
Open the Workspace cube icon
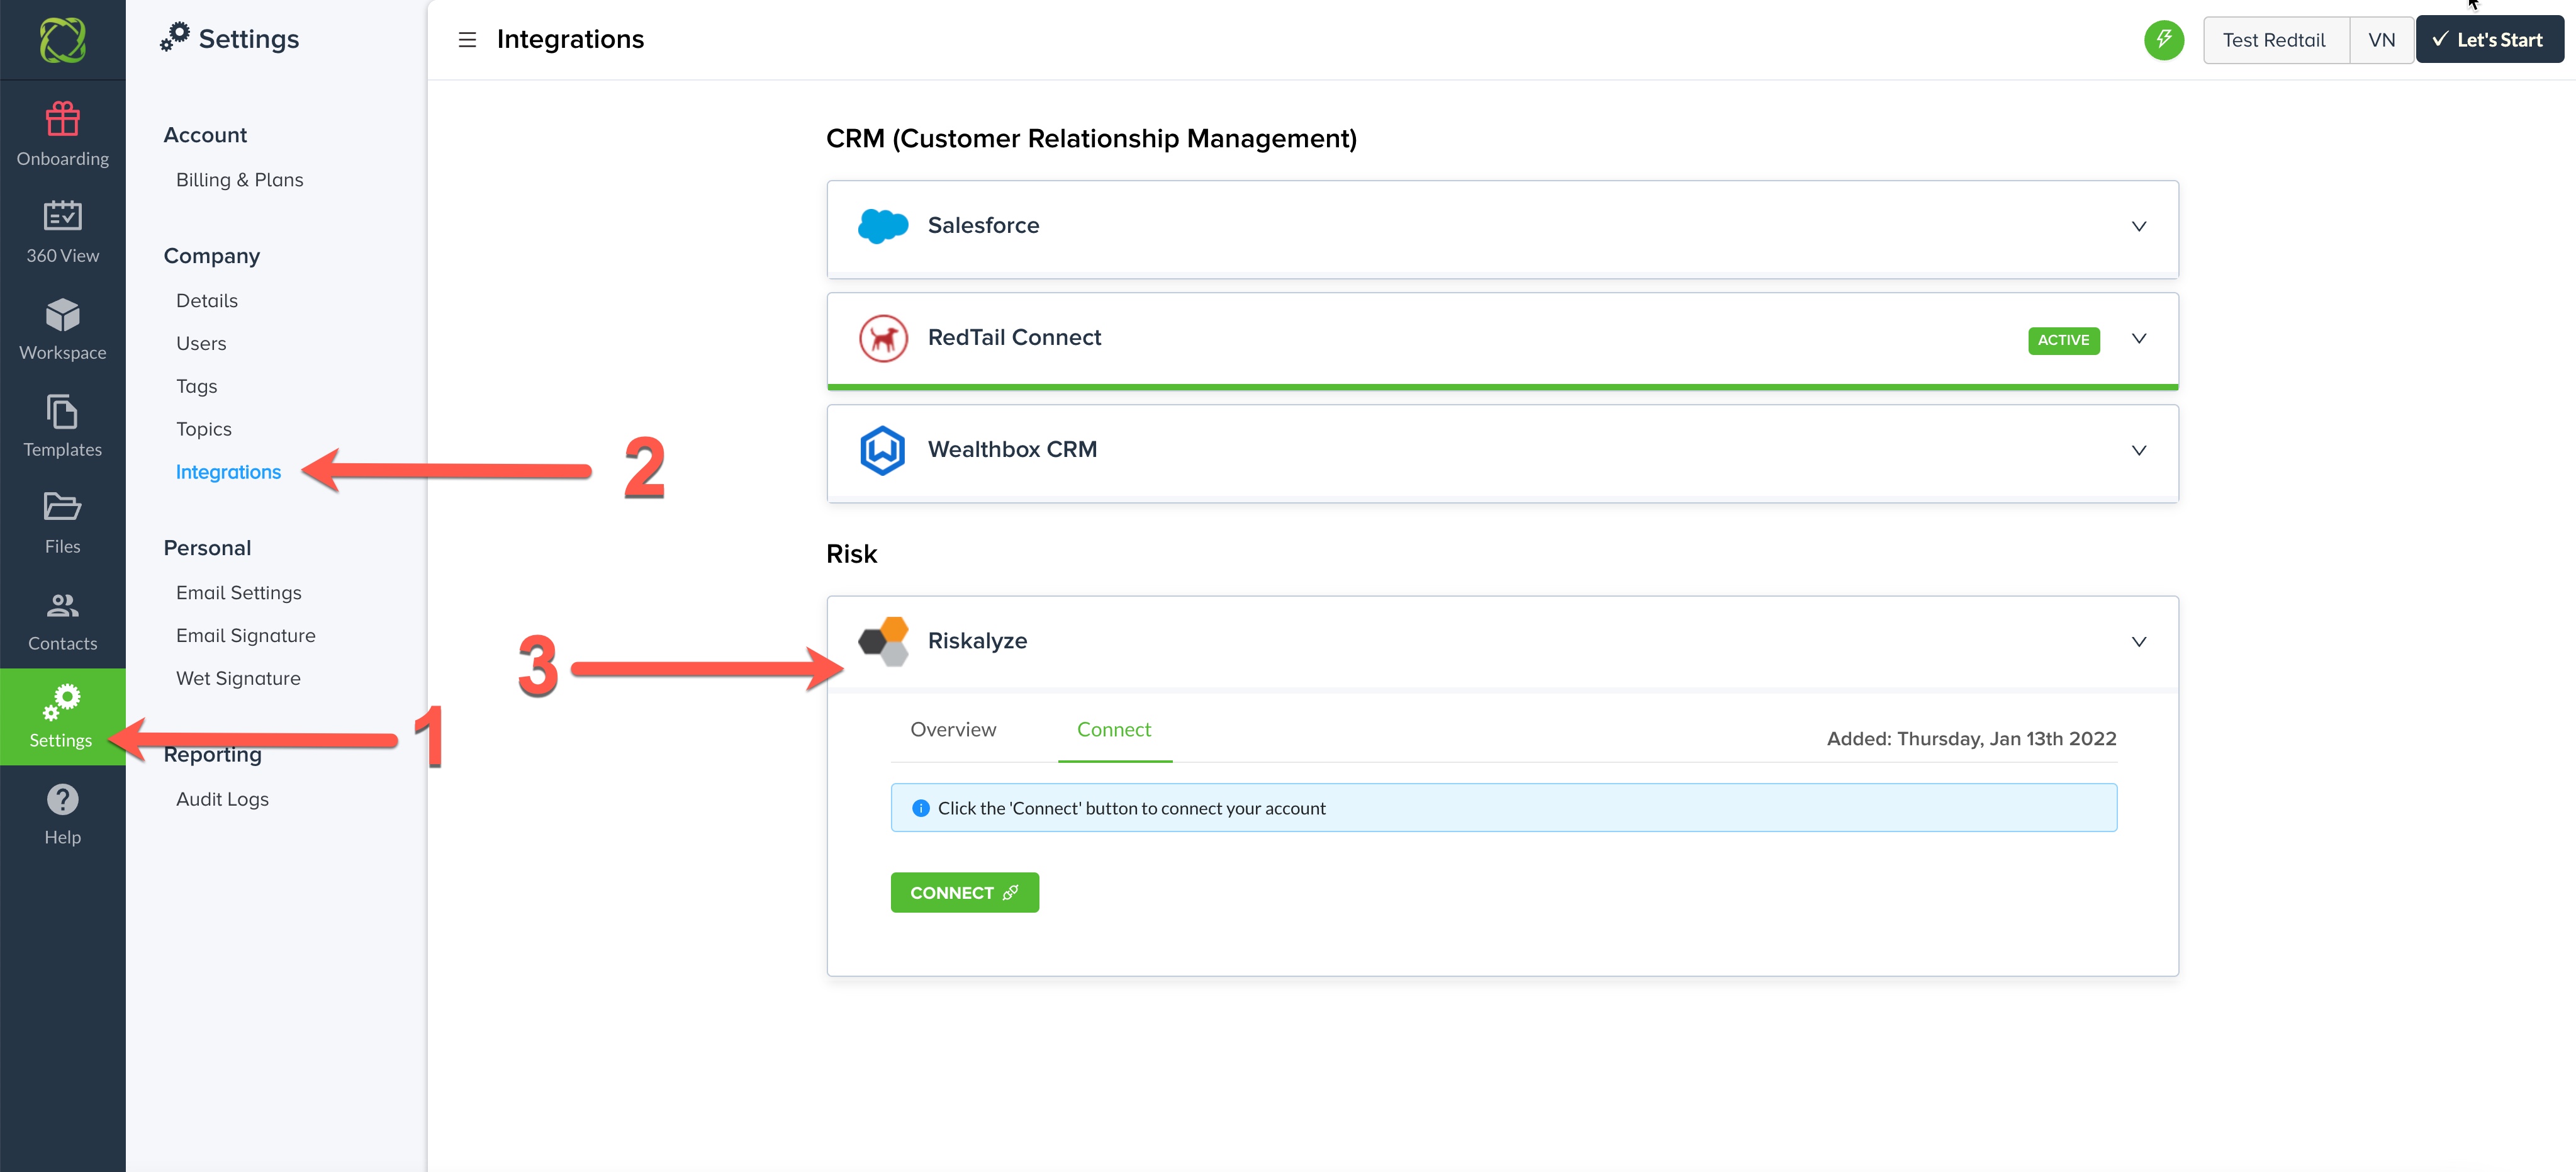(x=62, y=314)
